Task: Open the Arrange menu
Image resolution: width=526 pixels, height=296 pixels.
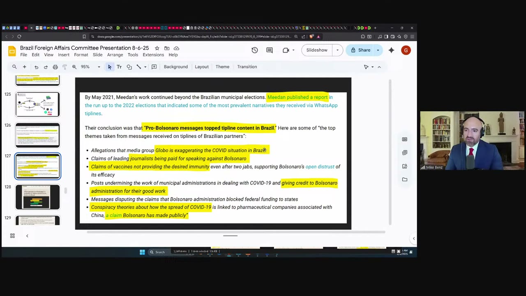Action: (115, 55)
